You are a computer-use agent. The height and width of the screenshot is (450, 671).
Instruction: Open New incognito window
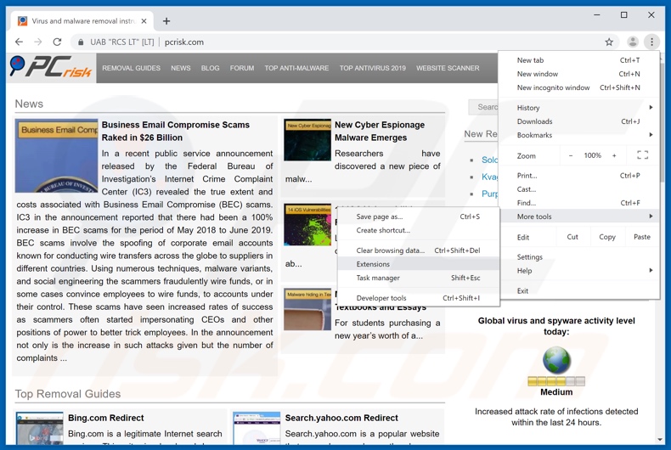[578, 87]
